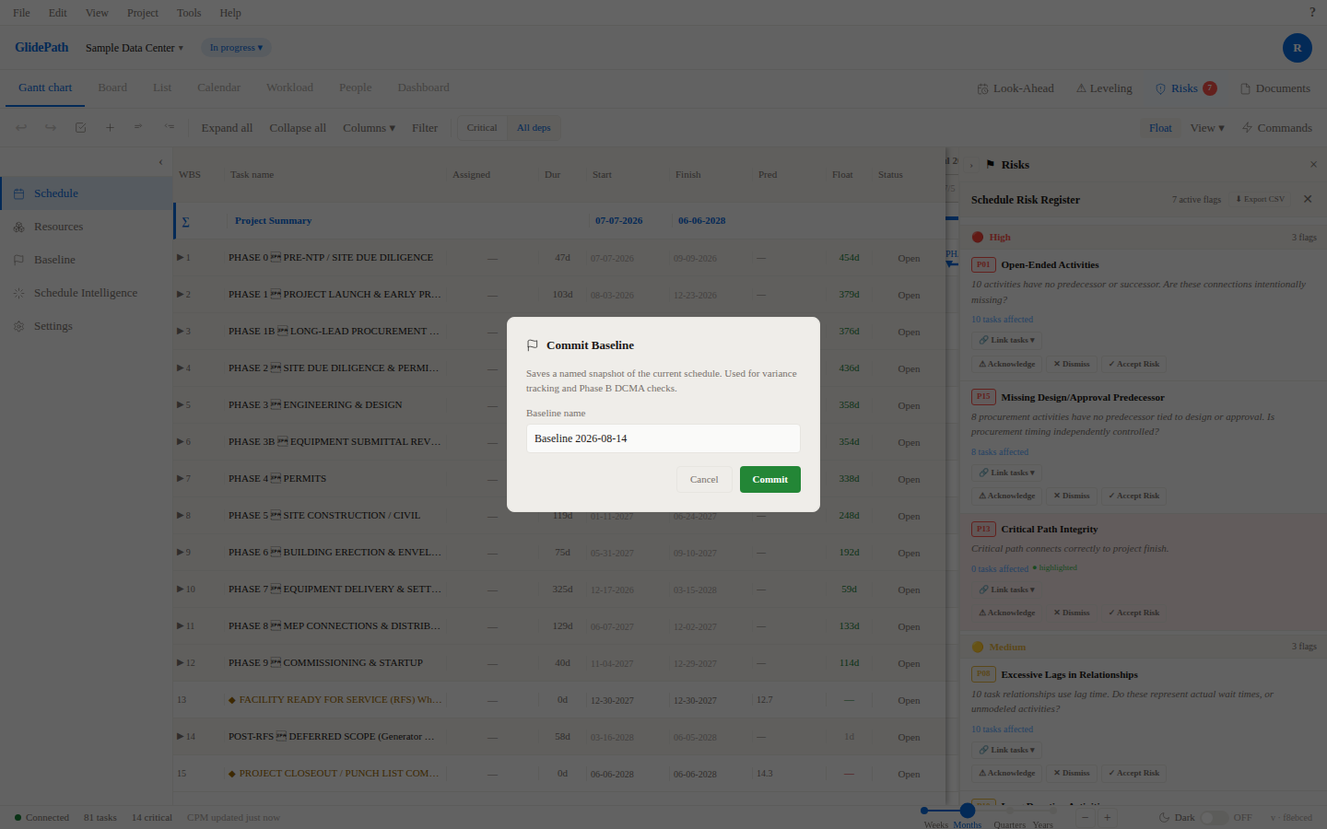Close the Schedule Risk Register with X
The width and height of the screenshot is (1327, 829).
click(1308, 199)
